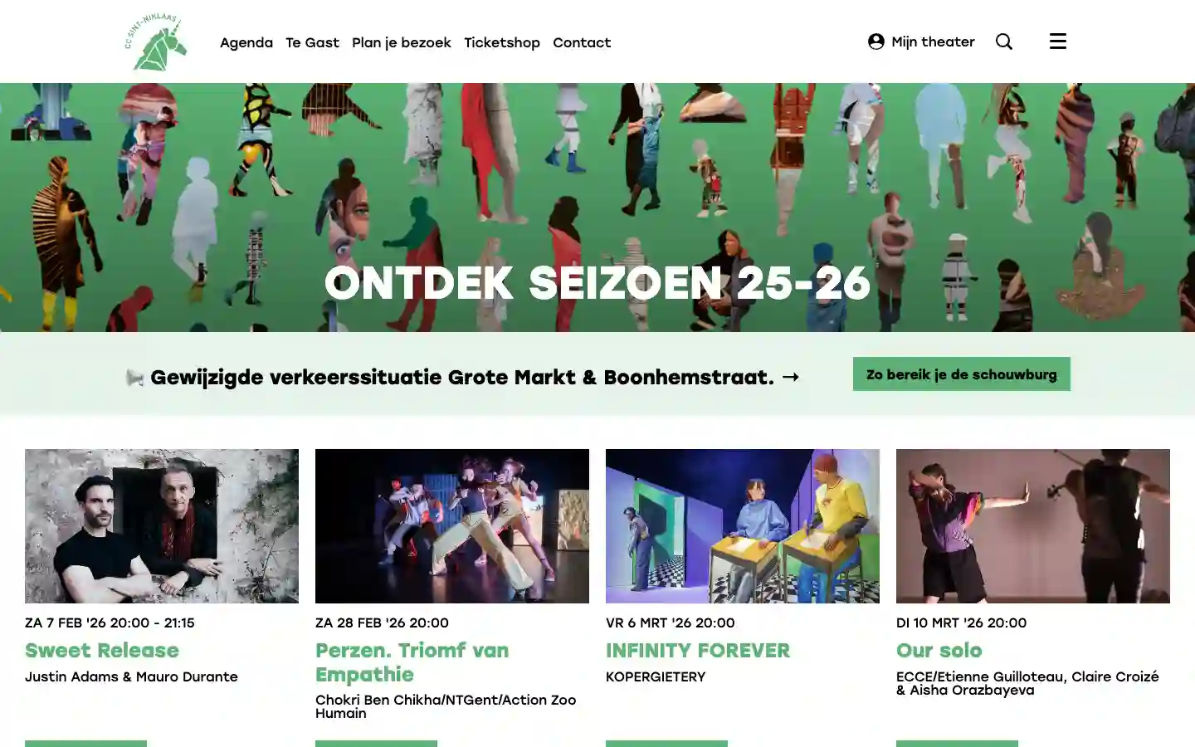Open the Sweet Release event image

(x=162, y=526)
